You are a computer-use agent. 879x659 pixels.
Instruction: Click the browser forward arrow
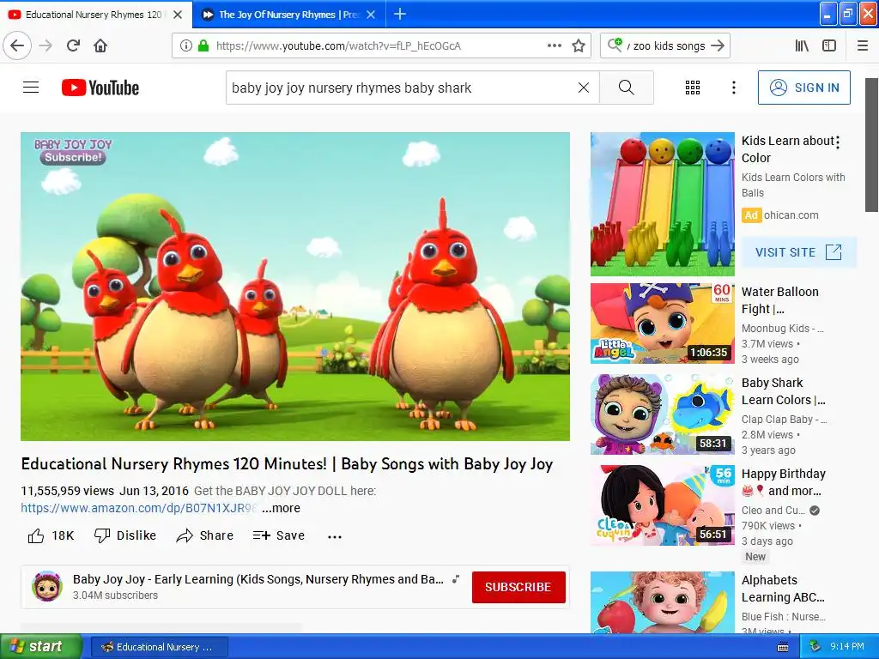click(46, 45)
